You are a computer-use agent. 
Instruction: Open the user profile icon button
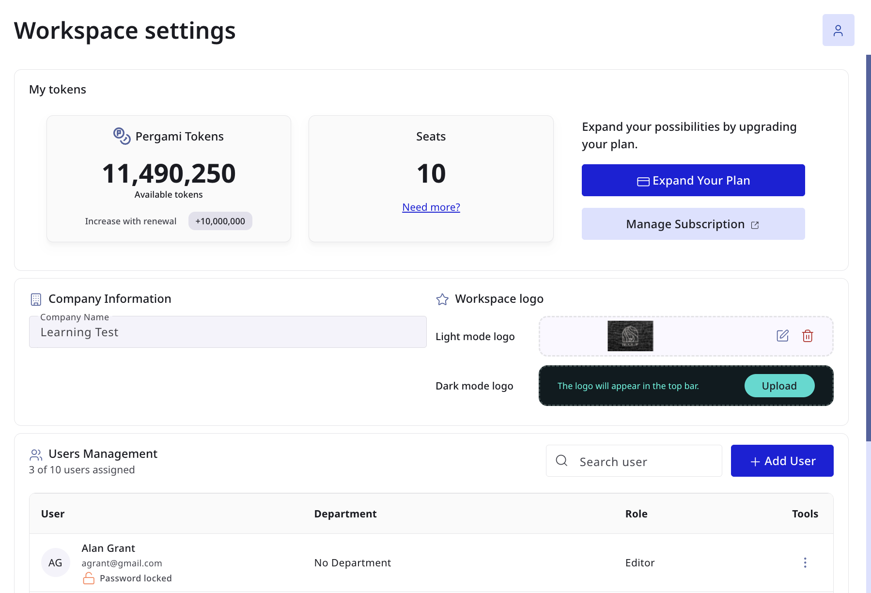(838, 30)
